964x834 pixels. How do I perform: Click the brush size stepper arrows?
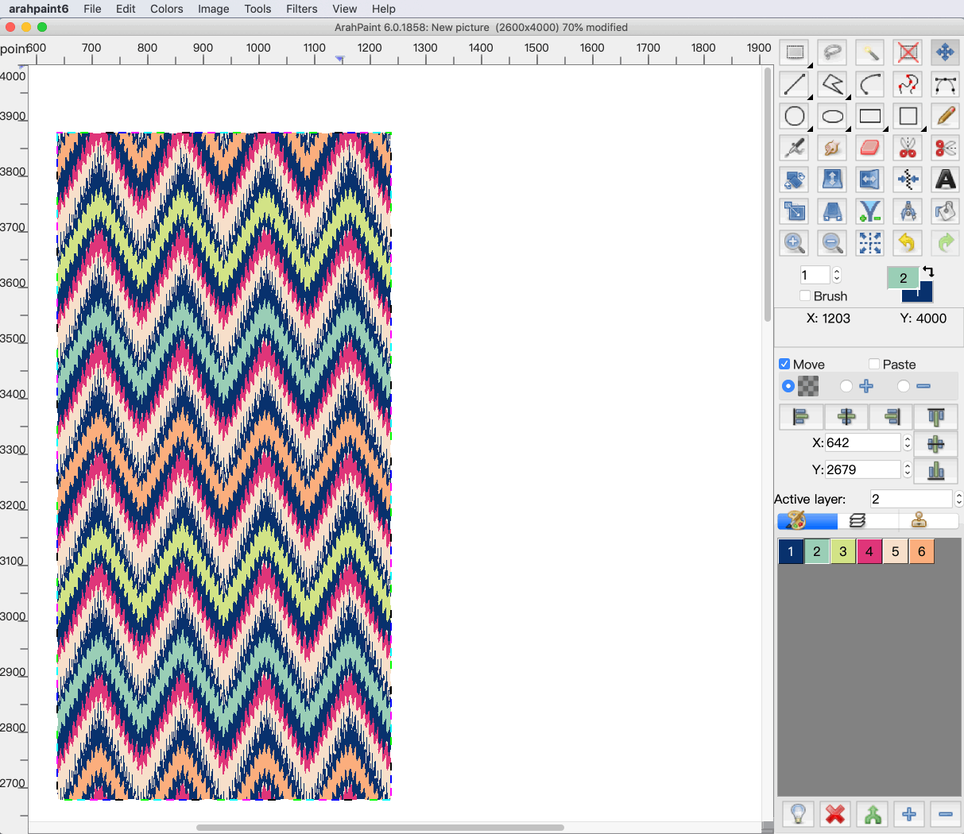coord(837,275)
